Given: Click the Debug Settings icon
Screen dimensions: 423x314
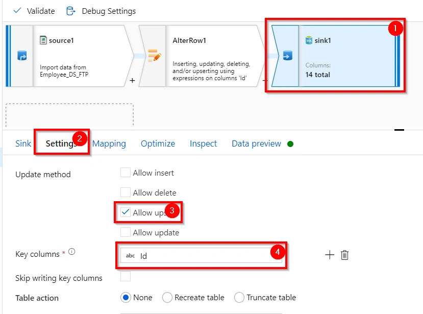Looking at the screenshot, I should click(x=71, y=11).
